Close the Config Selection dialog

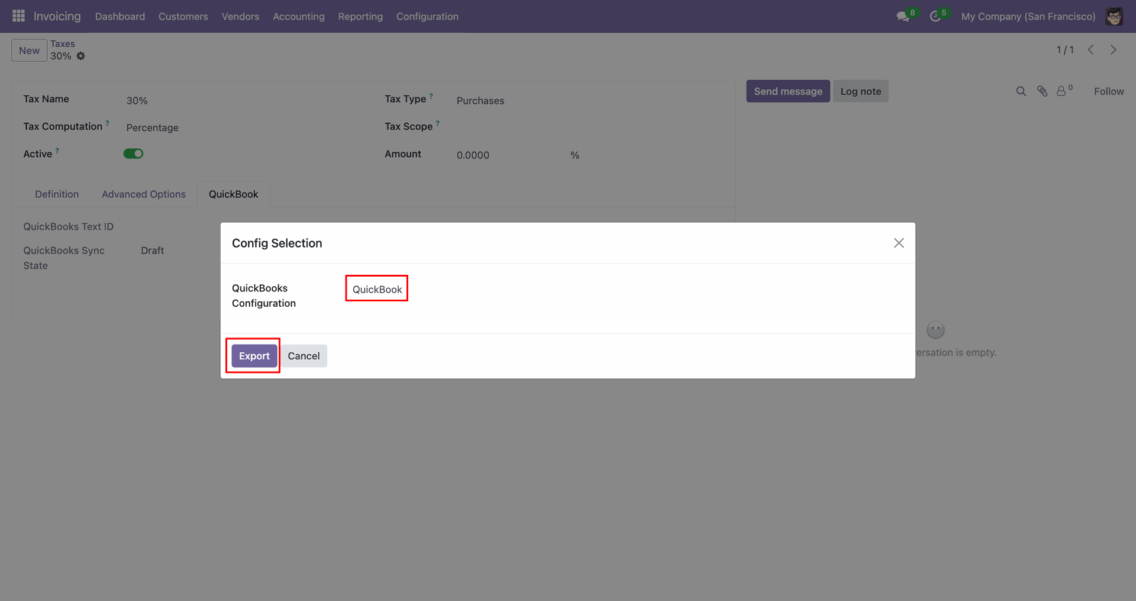(x=899, y=243)
